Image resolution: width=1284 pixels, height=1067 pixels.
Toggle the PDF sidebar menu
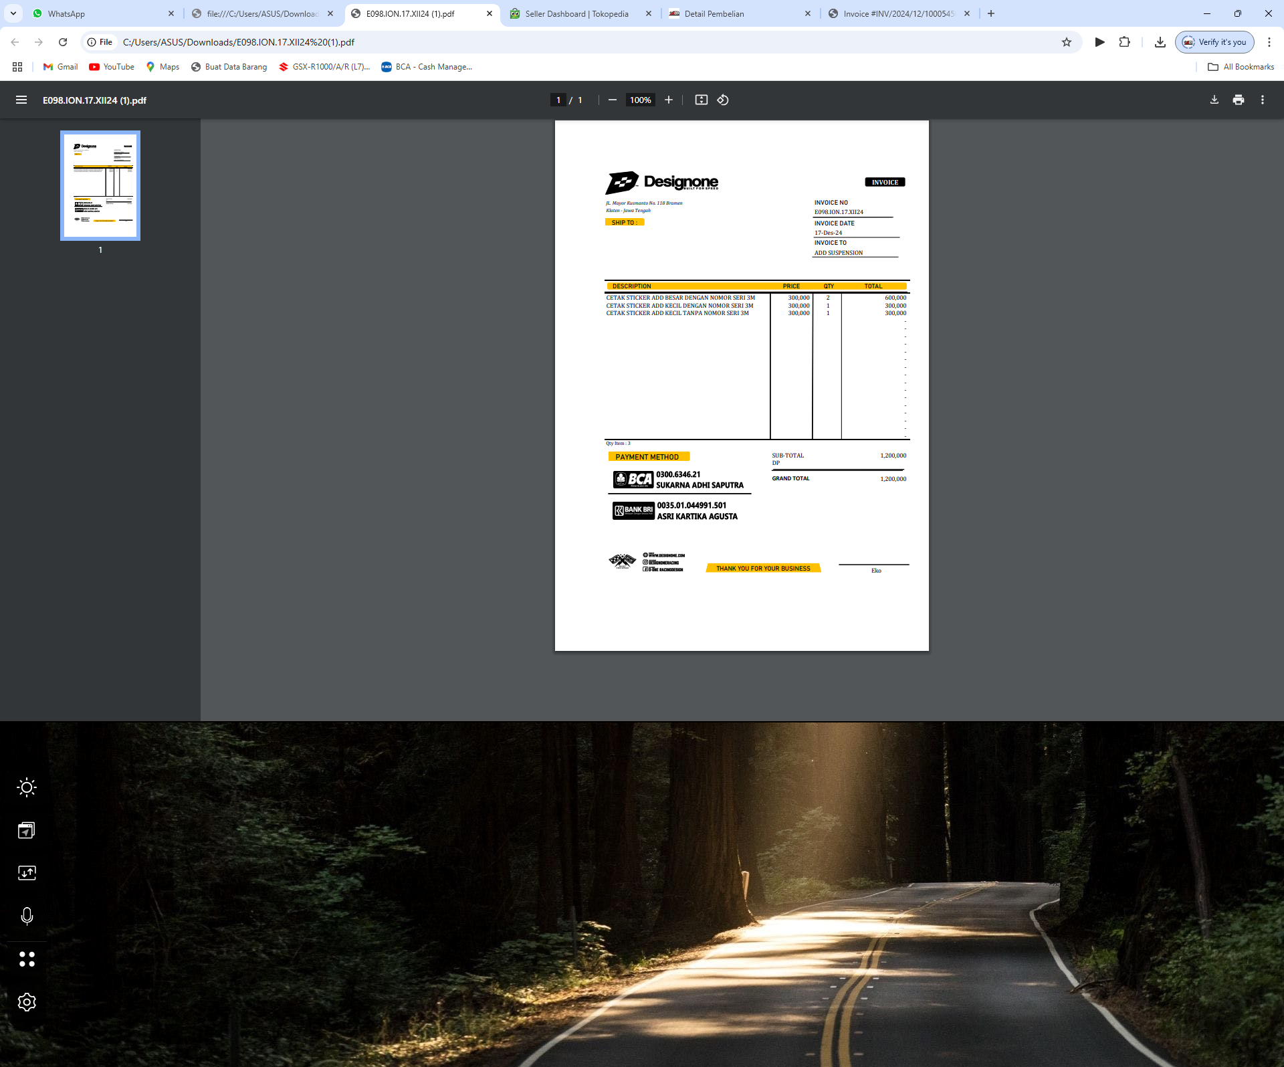coord(21,100)
